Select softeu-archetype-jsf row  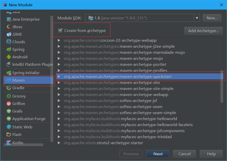140,101
